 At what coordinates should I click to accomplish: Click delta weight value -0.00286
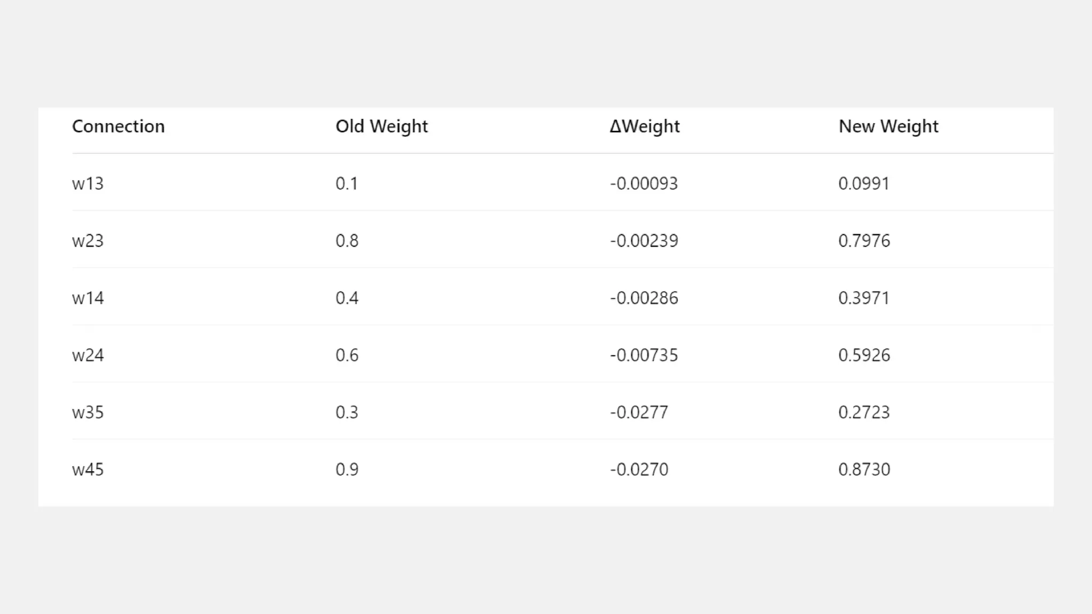[x=644, y=298]
